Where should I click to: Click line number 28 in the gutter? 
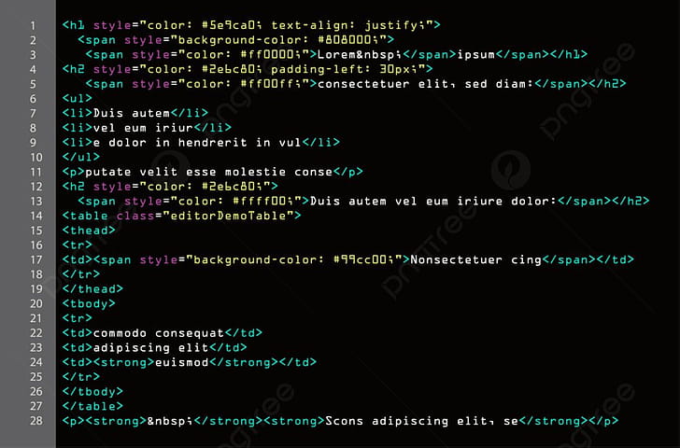(x=36, y=421)
